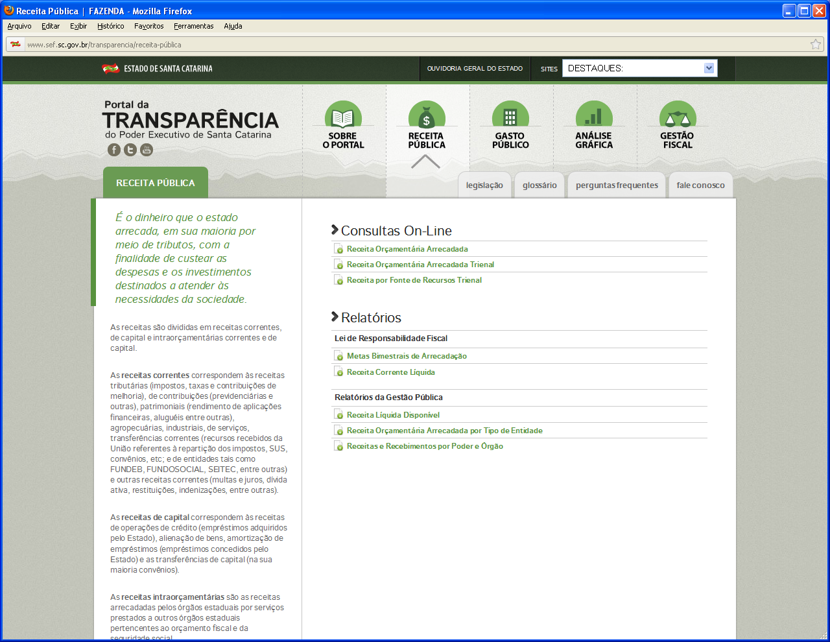Open Receita Corrente Líquida report

(x=391, y=372)
